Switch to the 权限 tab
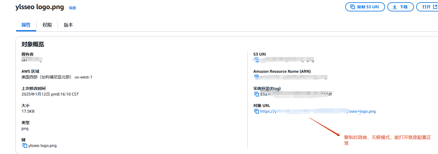Viewport: 438px width, 154px height. pyautogui.click(x=47, y=25)
